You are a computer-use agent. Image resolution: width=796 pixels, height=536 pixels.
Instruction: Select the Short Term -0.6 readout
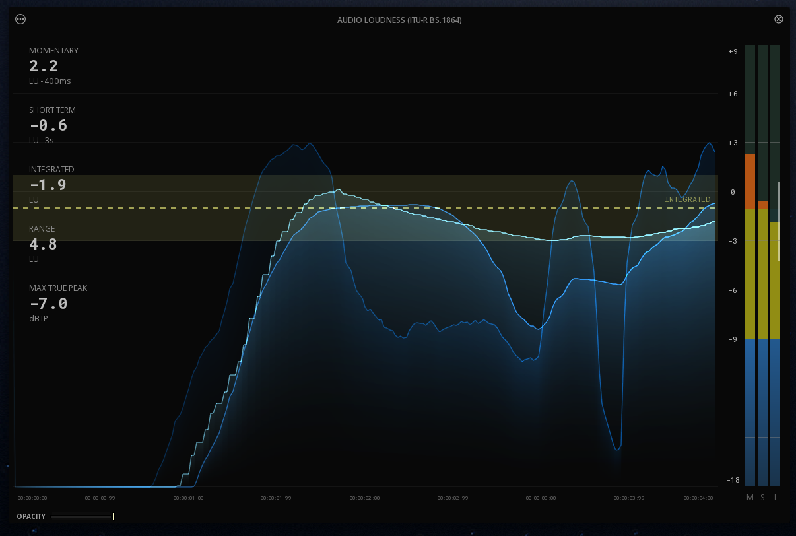coord(48,125)
